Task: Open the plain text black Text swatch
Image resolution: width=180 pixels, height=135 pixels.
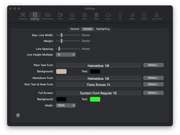Action: (95, 72)
